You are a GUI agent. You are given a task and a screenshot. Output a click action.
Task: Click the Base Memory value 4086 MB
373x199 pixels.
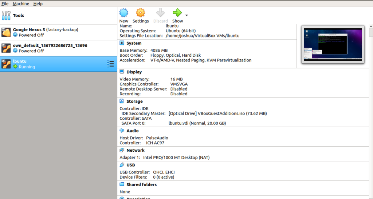pos(159,50)
